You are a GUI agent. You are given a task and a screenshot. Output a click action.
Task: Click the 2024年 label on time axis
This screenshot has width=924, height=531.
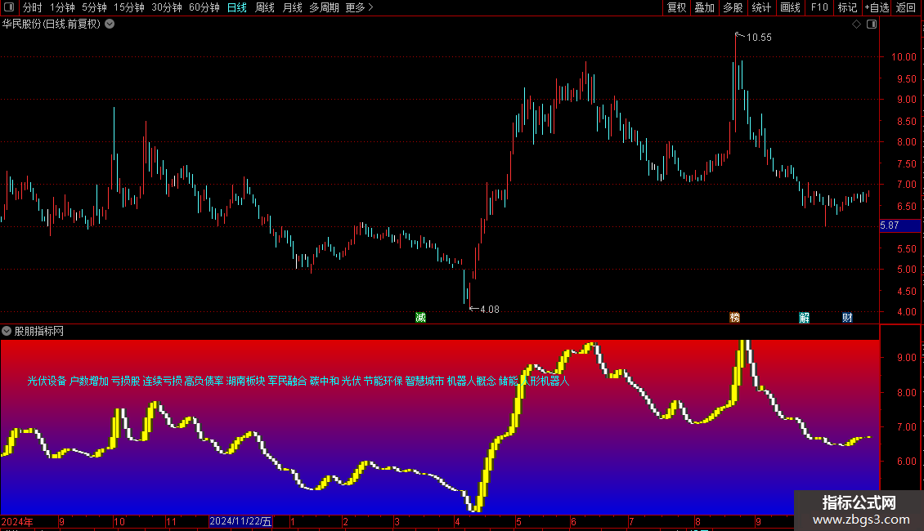coord(17,521)
